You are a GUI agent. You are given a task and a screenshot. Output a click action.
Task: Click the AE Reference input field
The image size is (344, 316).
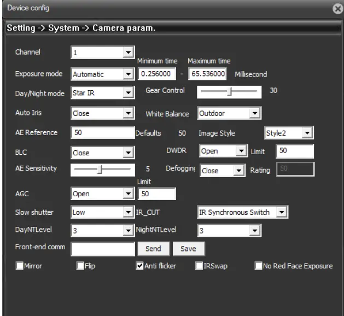point(103,132)
